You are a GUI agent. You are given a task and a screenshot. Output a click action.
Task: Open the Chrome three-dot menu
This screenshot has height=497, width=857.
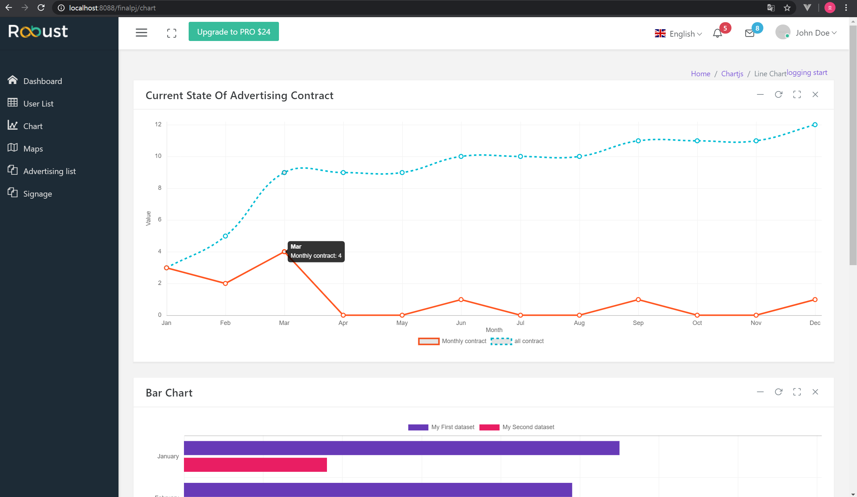(x=846, y=8)
